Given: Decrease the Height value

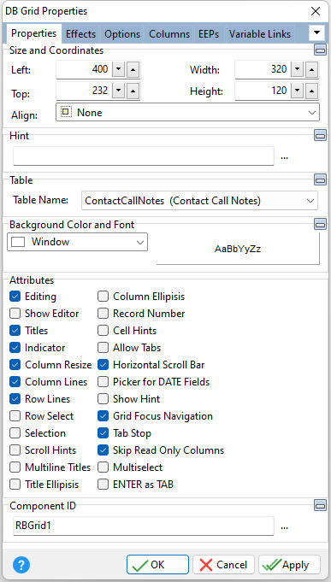Looking at the screenshot, I should (297, 91).
